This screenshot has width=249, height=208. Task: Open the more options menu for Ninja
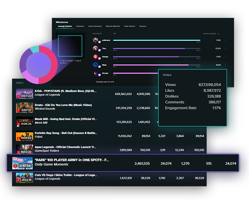pyautogui.click(x=225, y=65)
